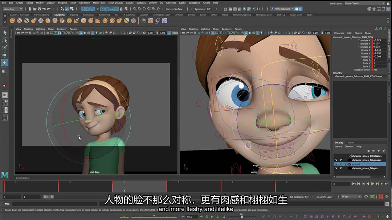Select the Relax sculpt tool icon
The height and width of the screenshot is (220, 392).
tap(26, 21)
